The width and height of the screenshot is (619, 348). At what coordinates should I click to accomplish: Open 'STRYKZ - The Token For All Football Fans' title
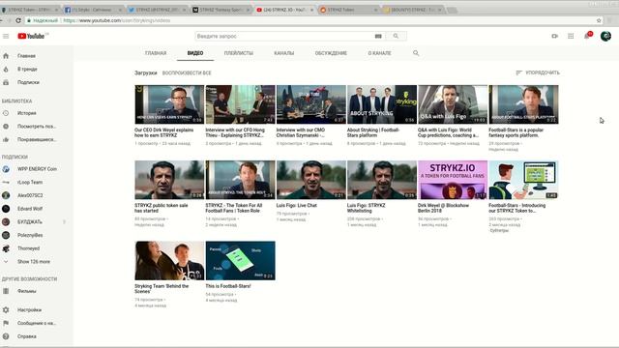click(x=234, y=208)
